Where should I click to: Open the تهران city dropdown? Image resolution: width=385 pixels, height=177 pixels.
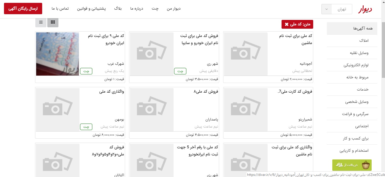tap(337, 9)
